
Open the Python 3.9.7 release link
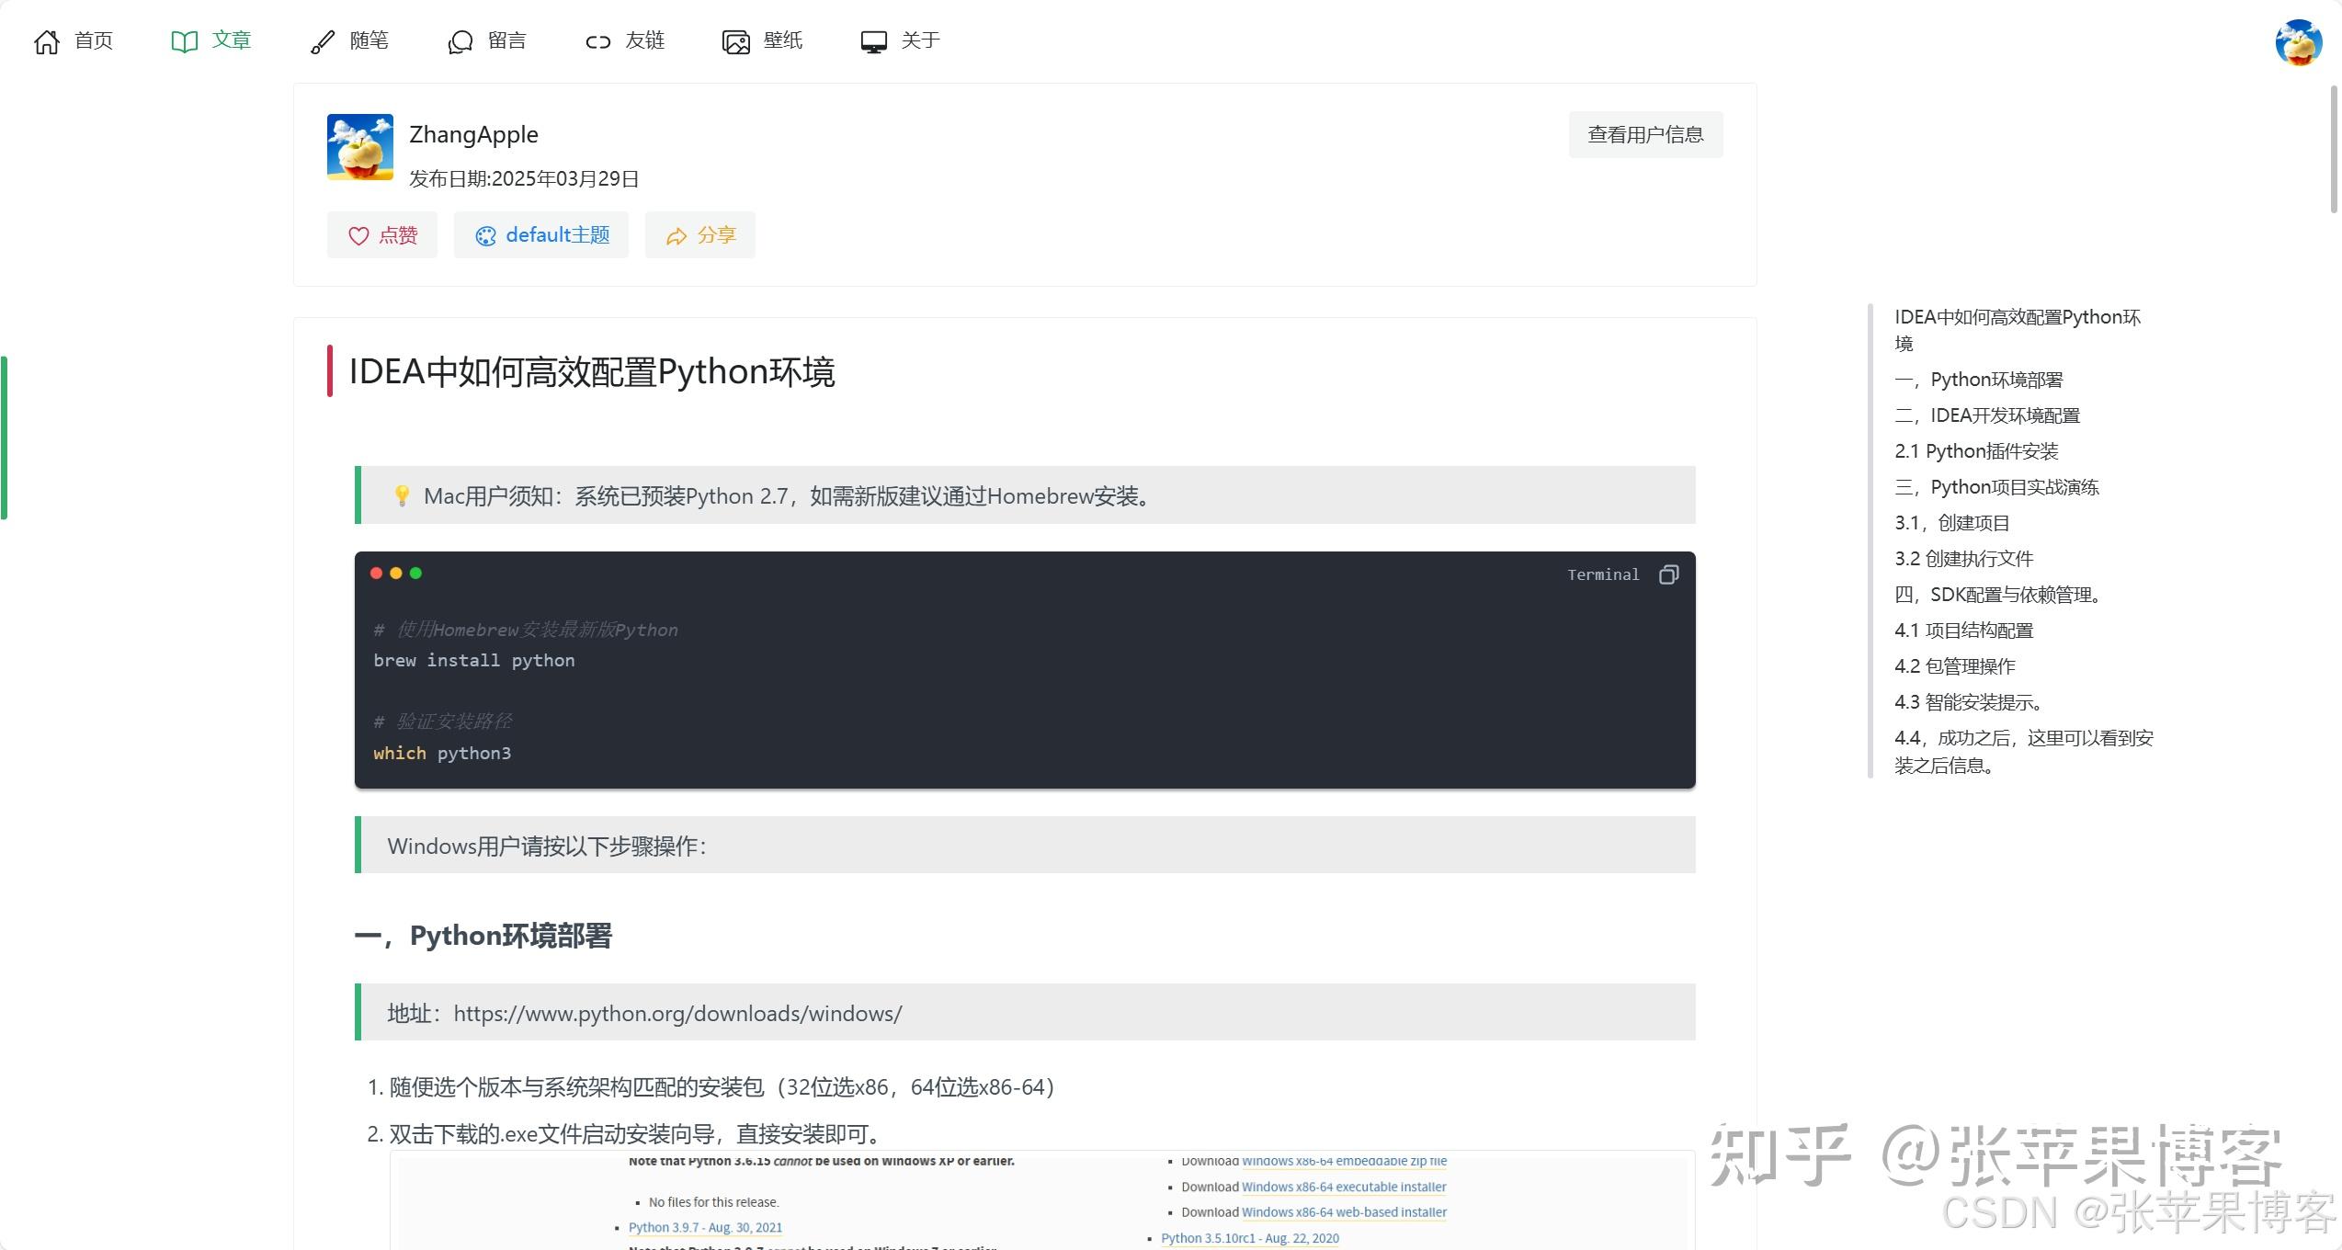[x=705, y=1226]
